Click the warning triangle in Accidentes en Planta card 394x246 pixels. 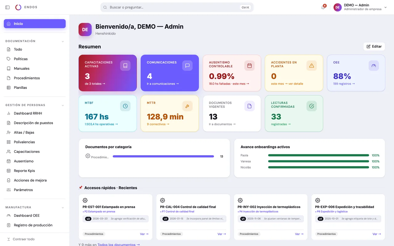[312, 65]
